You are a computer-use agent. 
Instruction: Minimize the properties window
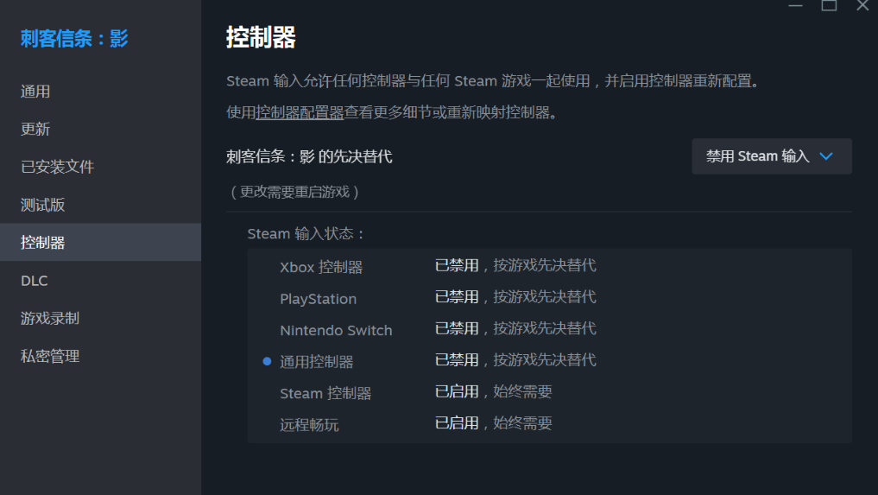coord(795,5)
